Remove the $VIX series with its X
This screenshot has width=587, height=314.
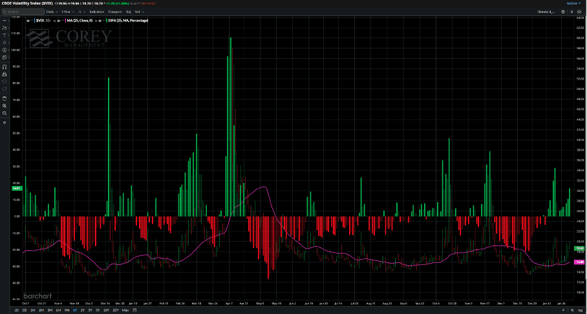54,21
